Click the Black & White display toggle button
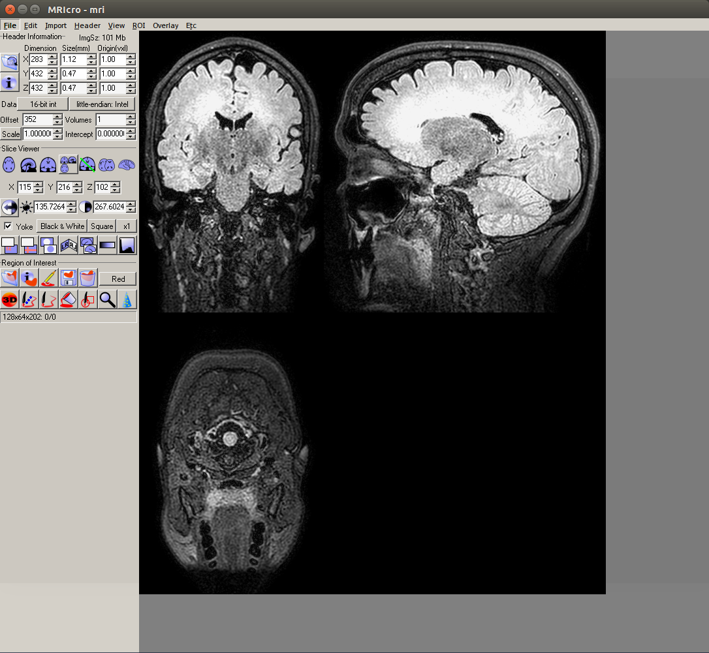Viewport: 709px width, 653px height. click(x=61, y=226)
